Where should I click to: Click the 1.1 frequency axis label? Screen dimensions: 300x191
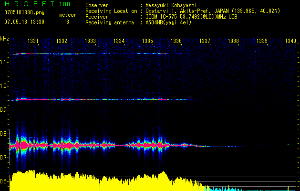(4, 62)
